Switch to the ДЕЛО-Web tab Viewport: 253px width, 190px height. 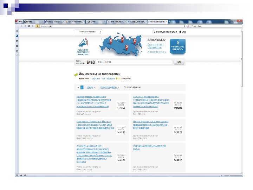pos(96,21)
